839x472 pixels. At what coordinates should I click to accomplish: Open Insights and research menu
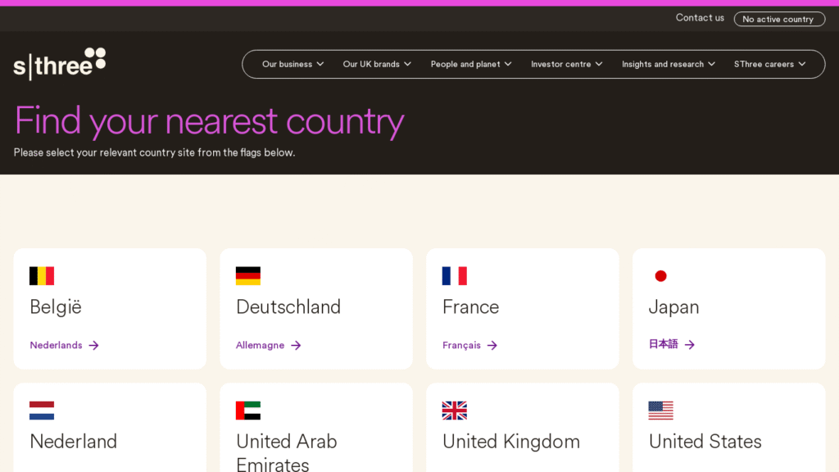(x=668, y=64)
